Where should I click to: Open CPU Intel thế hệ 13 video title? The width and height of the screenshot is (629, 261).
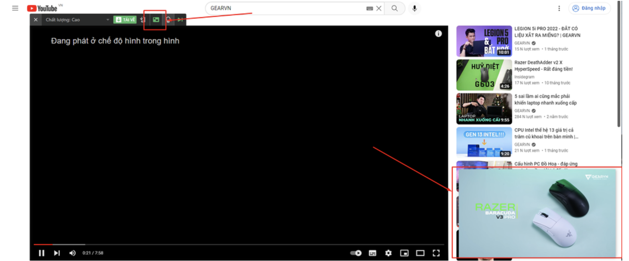[x=546, y=133]
